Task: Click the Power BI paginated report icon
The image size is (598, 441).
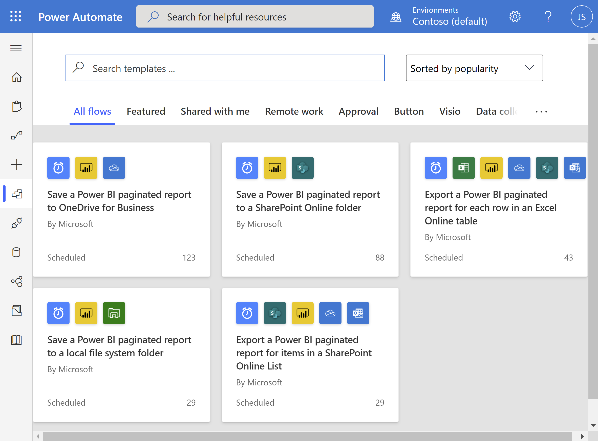Action: (x=86, y=168)
